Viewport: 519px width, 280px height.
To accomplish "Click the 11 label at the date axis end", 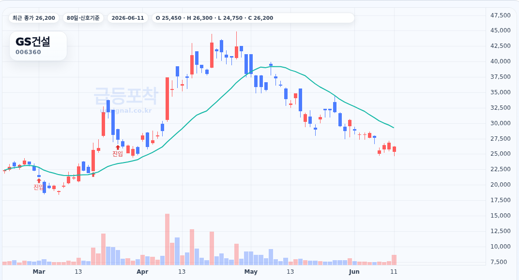I will pos(394,272).
